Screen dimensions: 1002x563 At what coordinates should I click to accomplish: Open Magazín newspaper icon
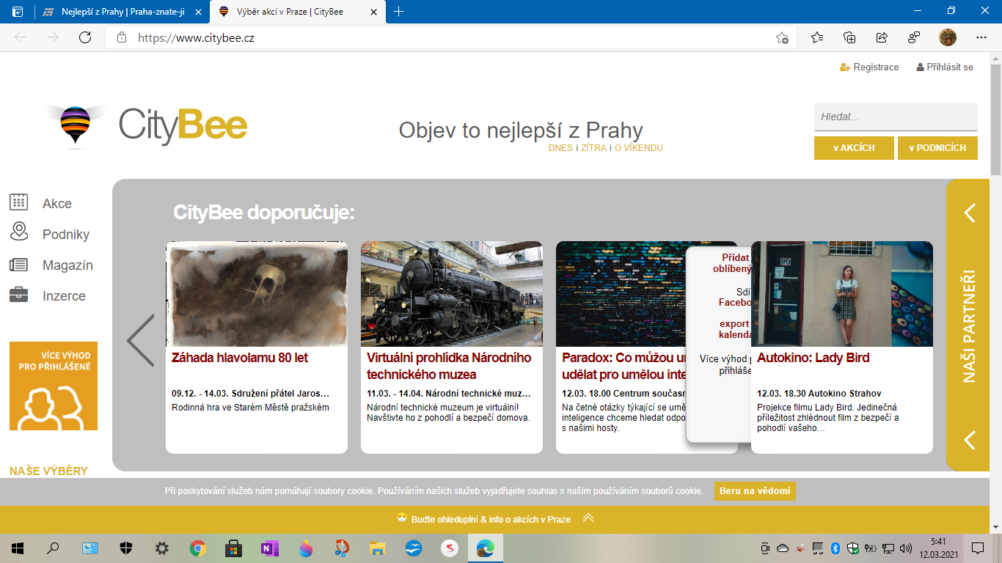point(19,265)
